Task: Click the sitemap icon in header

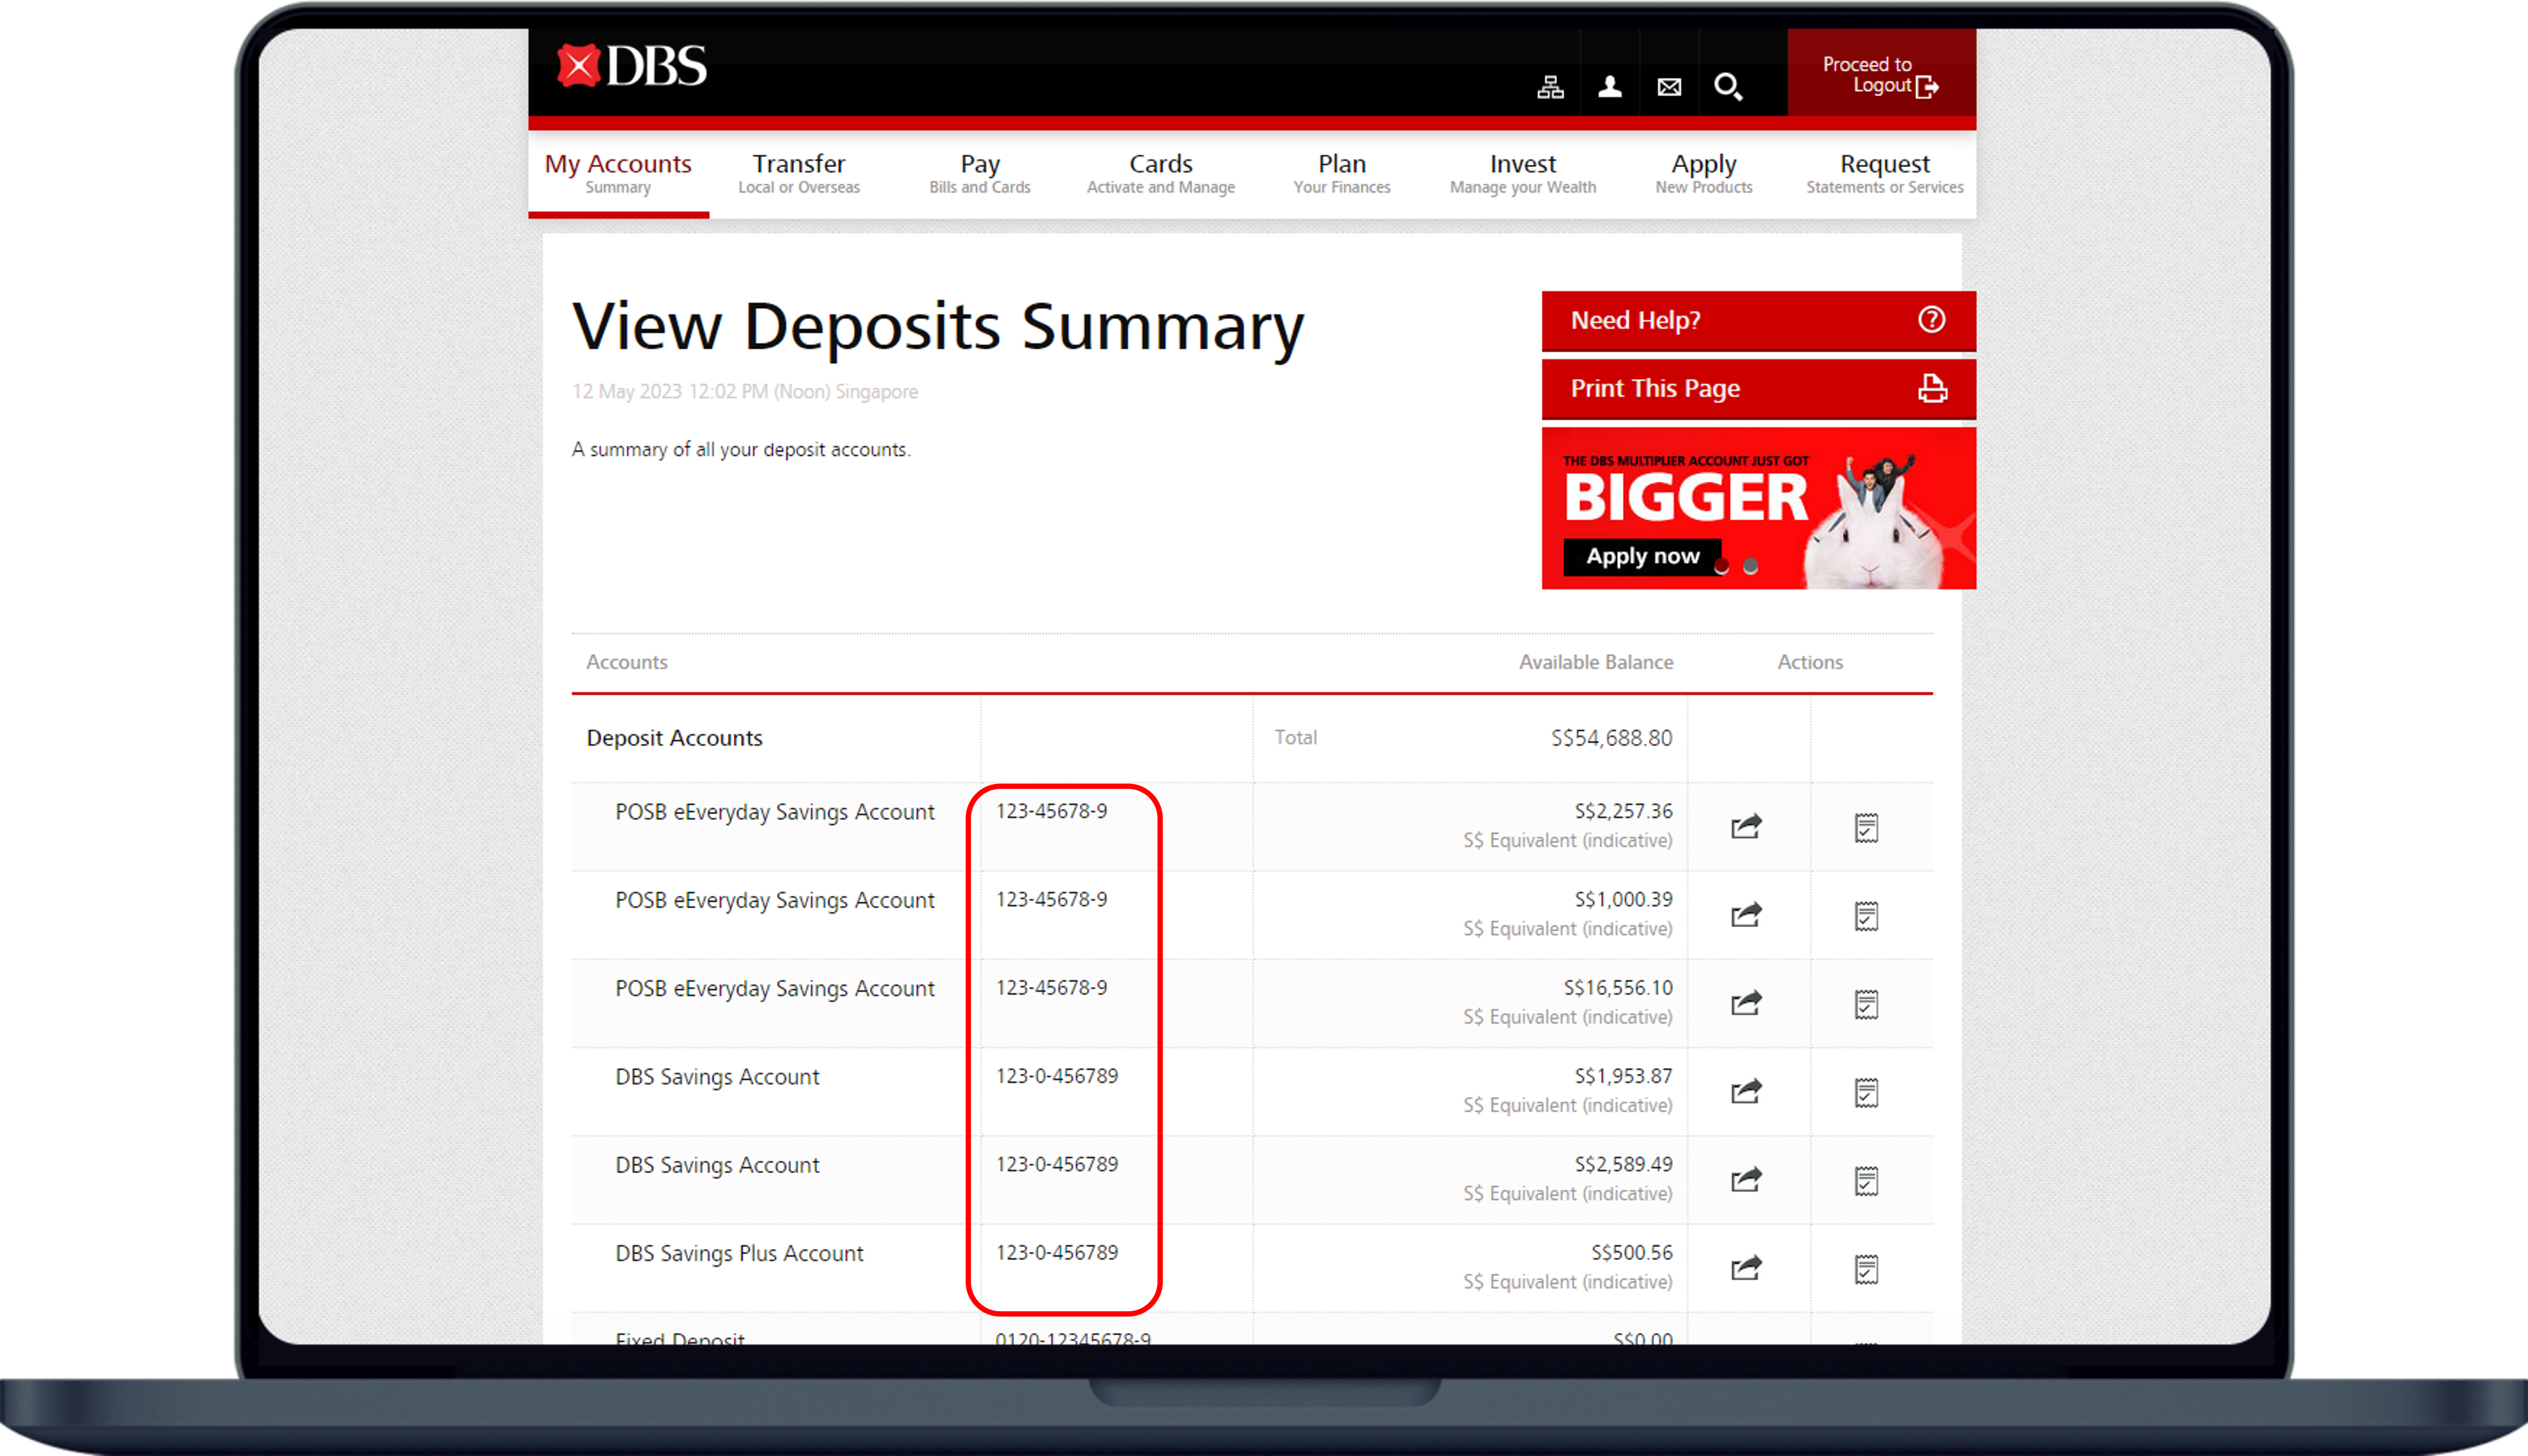Action: pyautogui.click(x=1550, y=87)
